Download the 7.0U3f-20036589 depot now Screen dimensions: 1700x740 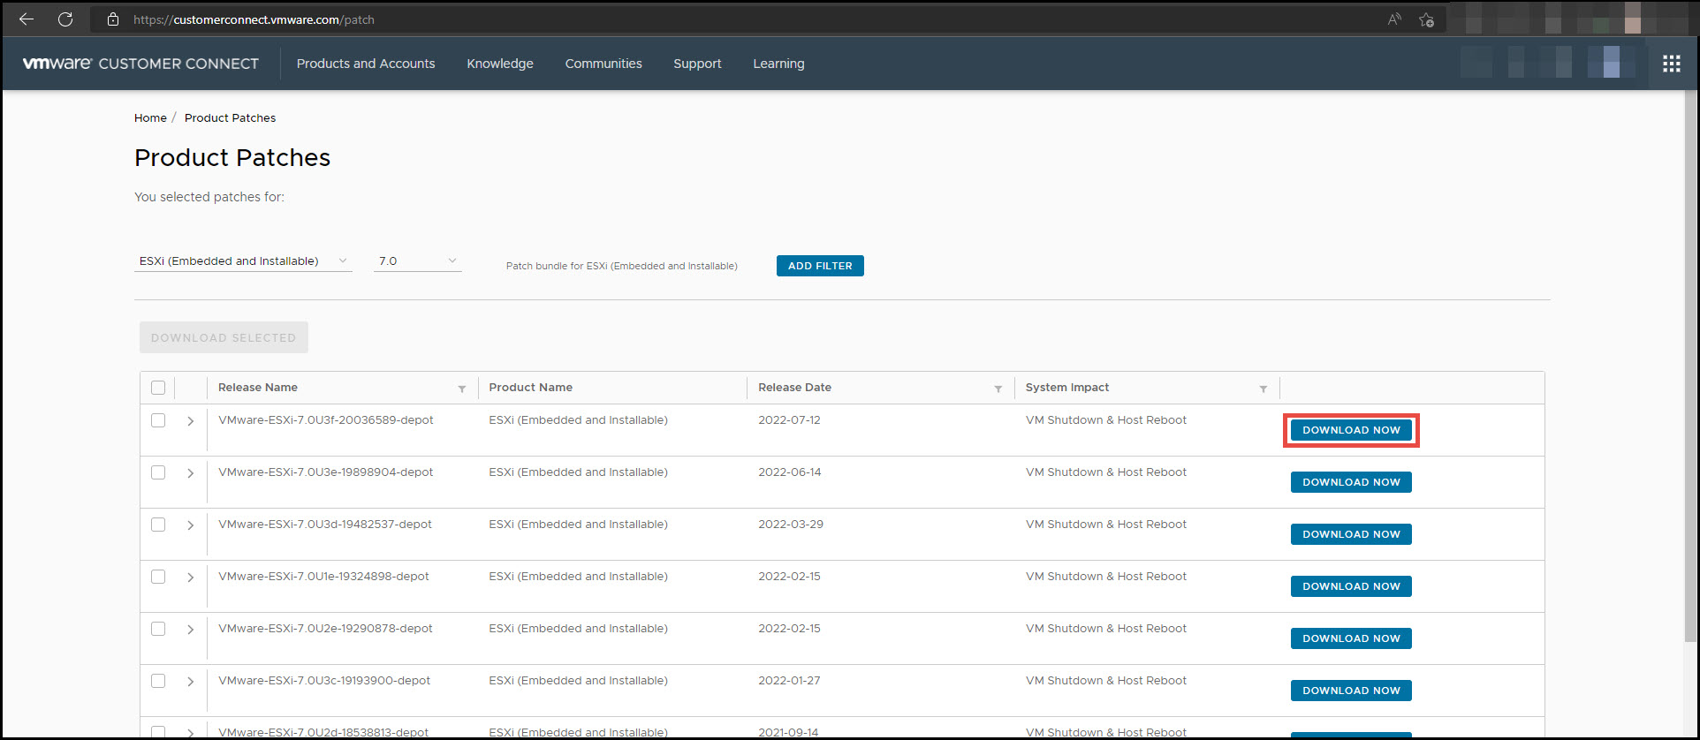[1351, 430]
